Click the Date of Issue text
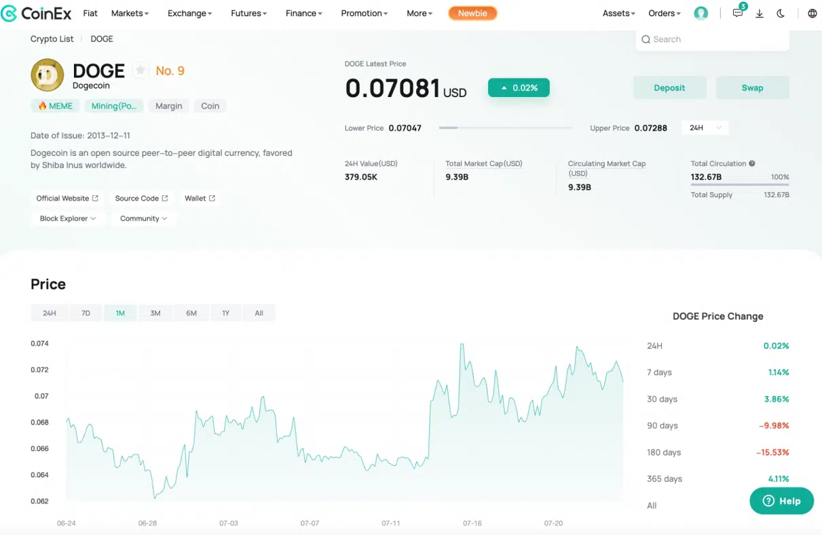 point(80,136)
